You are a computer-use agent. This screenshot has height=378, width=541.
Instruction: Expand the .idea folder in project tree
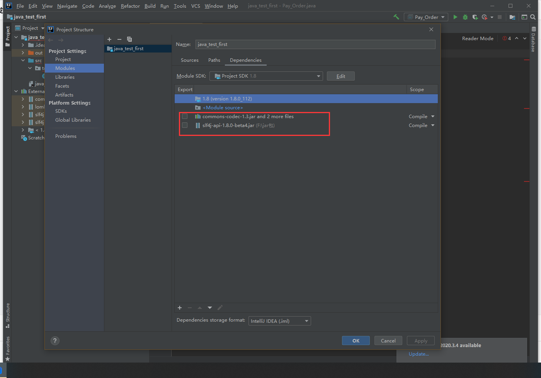click(23, 45)
